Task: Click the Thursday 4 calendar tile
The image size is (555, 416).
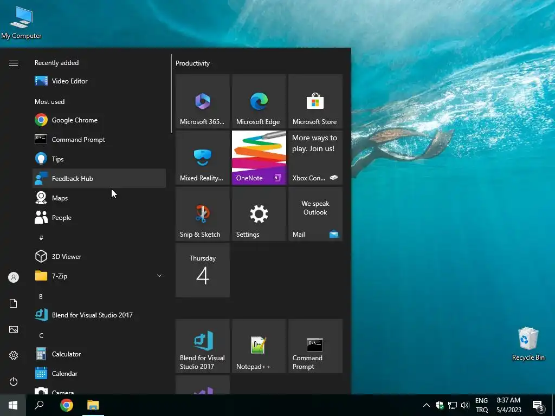Action: (x=203, y=270)
